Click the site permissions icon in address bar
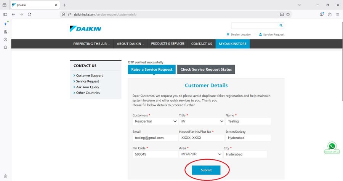The width and height of the screenshot is (343, 181). (x=70, y=14)
